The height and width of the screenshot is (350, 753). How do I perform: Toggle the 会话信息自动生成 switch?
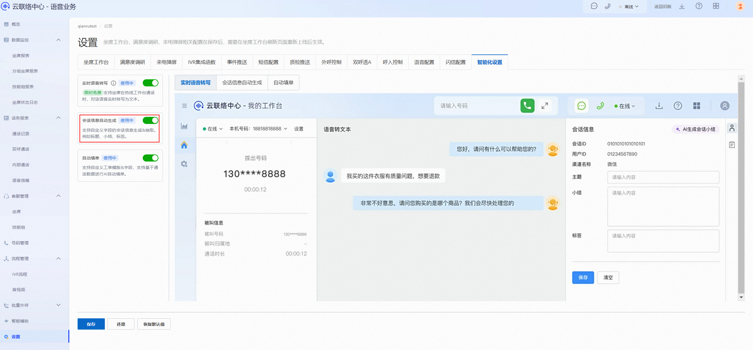(150, 120)
